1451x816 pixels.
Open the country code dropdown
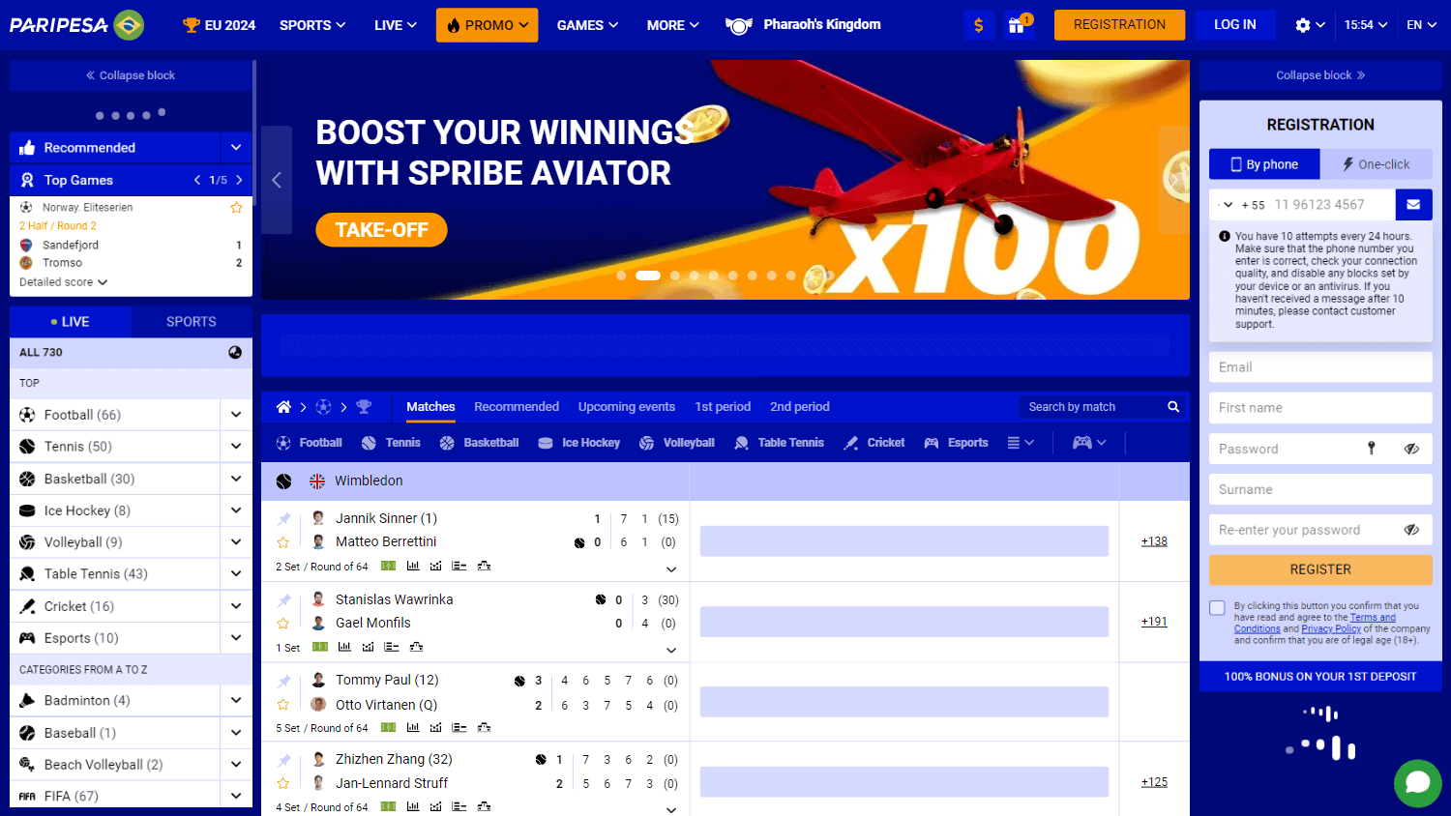1227,205
